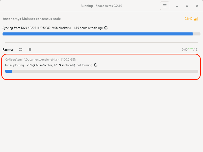Select the farm path mainnet\farm label

click(41, 60)
